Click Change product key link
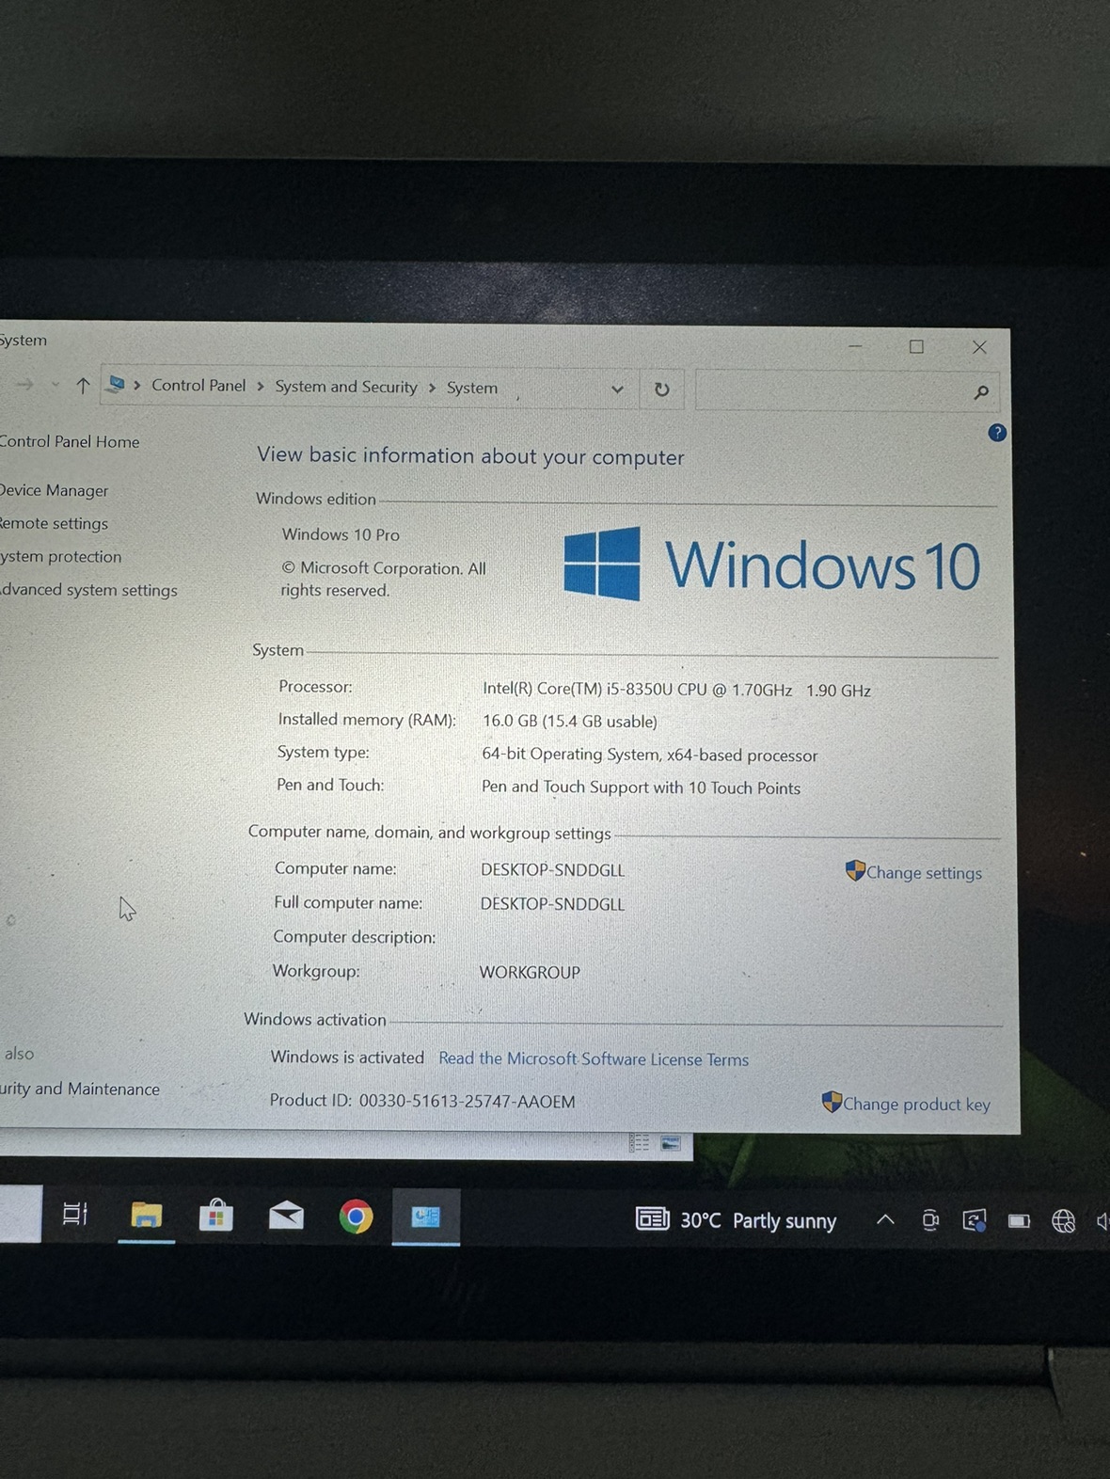Screen dimensions: 1110x1479 (x=916, y=1105)
